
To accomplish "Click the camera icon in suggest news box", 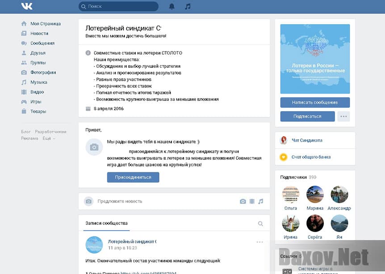I will tap(243, 201).
